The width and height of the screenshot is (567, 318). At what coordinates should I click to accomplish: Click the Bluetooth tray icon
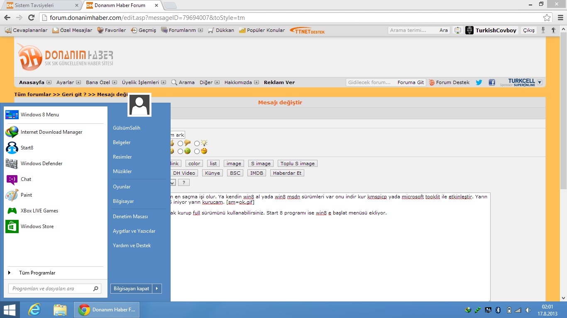click(499, 310)
